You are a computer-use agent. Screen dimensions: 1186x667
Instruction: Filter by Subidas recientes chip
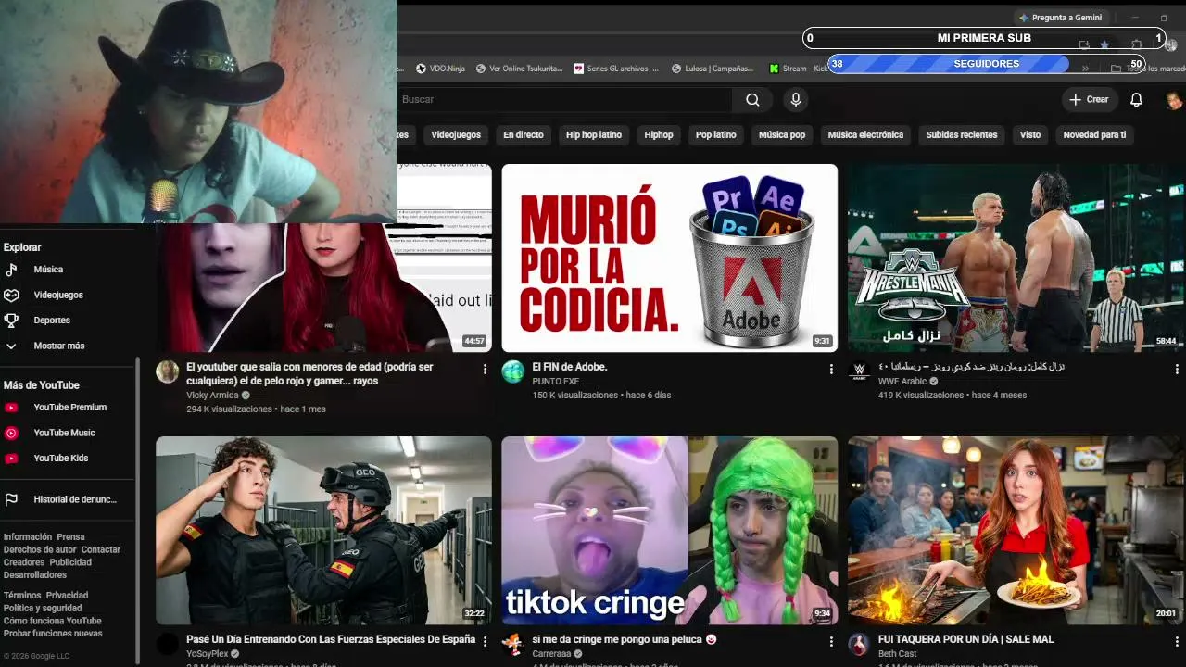962,135
